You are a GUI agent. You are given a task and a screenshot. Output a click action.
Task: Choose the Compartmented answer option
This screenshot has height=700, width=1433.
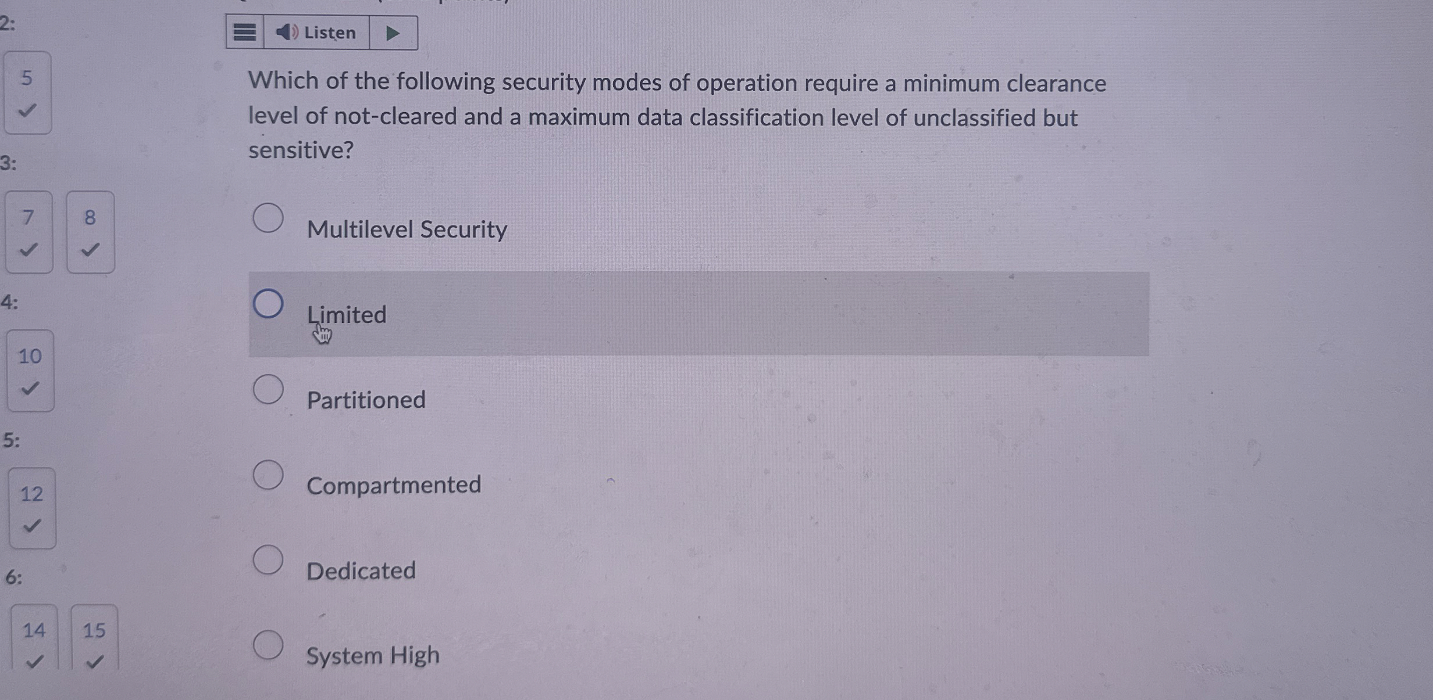pyautogui.click(x=269, y=473)
